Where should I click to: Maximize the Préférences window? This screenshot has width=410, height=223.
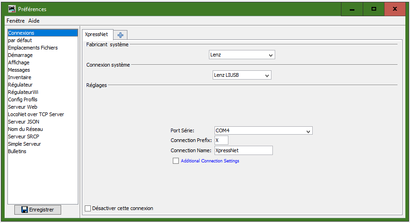pos(374,9)
